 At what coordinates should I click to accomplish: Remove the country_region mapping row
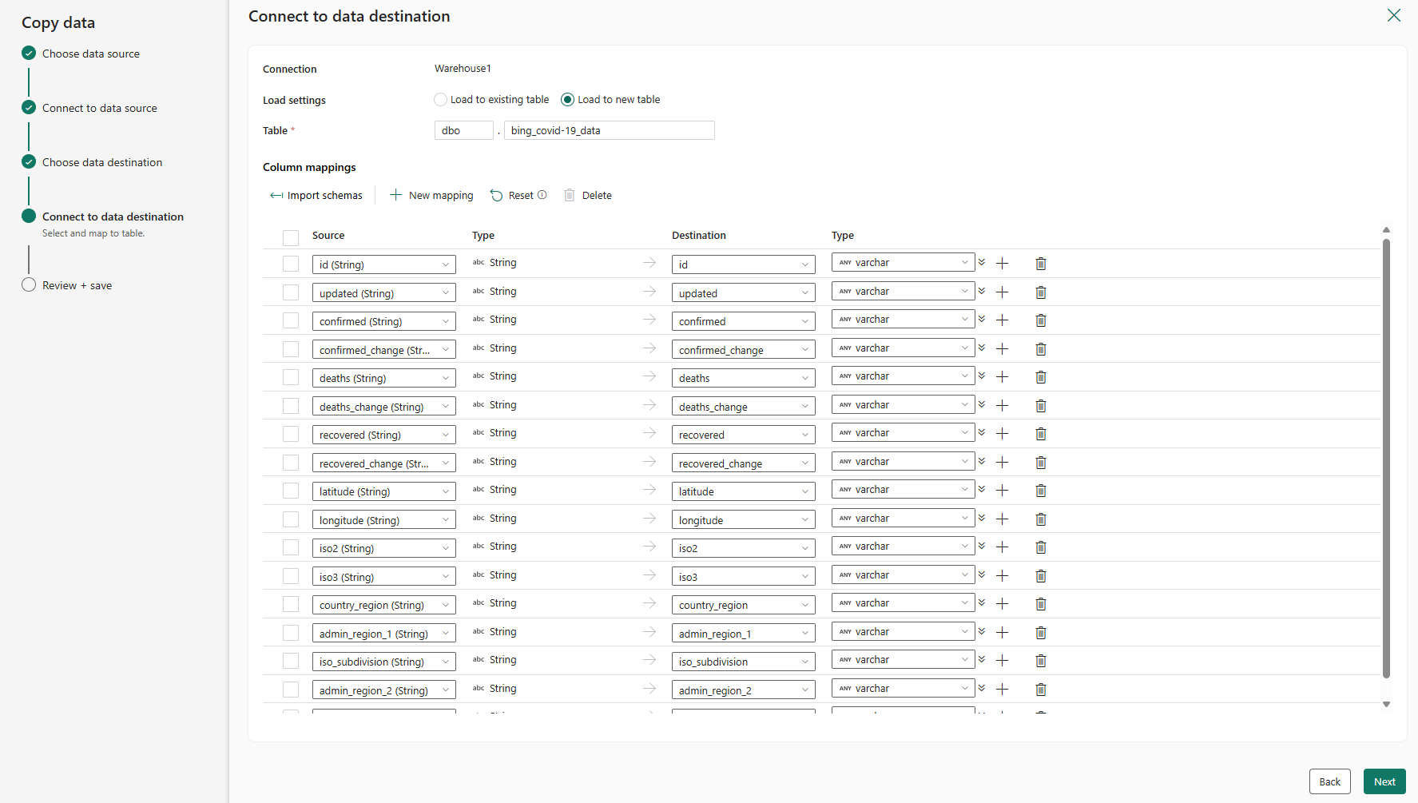tap(1041, 604)
